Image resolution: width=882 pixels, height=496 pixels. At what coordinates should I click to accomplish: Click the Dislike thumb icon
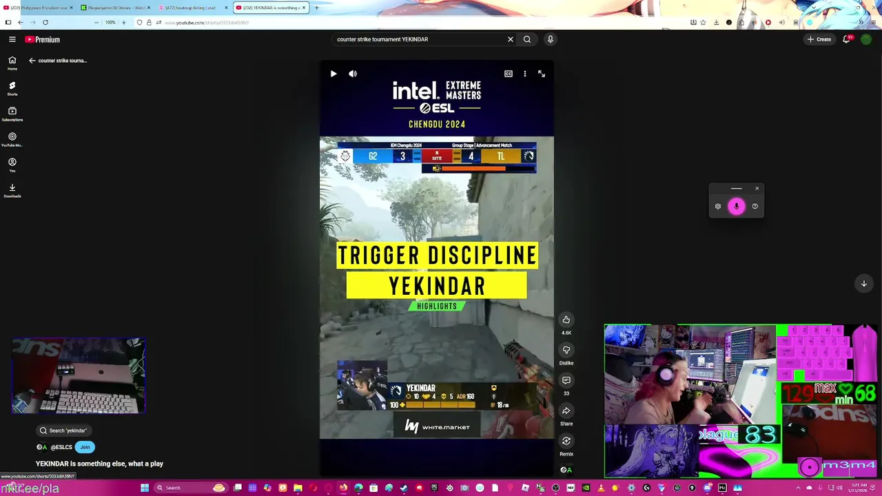tap(566, 350)
